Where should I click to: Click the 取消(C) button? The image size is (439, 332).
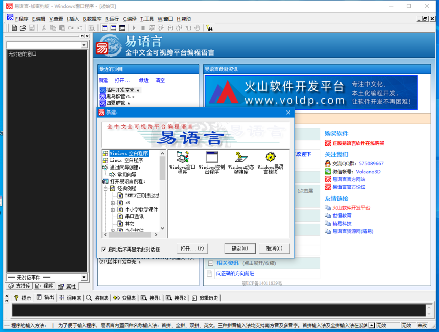(275, 248)
